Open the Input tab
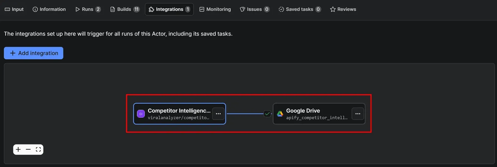Screen dimensions: 497x167 point(14,9)
